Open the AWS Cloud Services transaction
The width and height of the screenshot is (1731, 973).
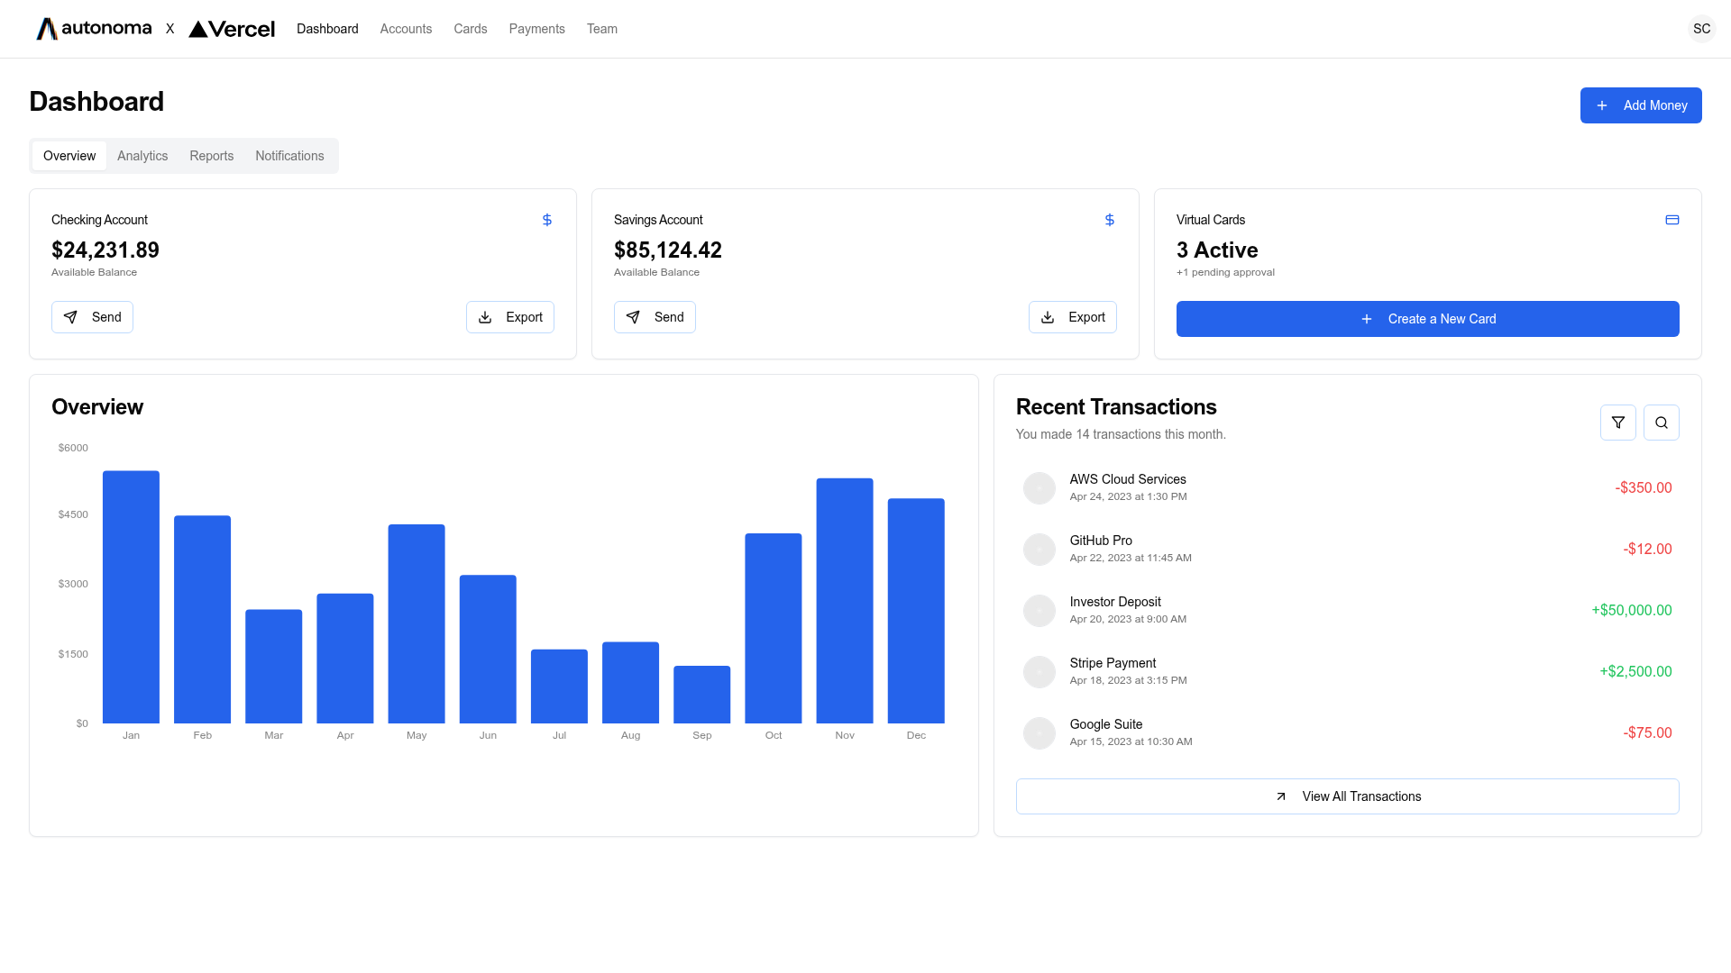tap(1348, 488)
